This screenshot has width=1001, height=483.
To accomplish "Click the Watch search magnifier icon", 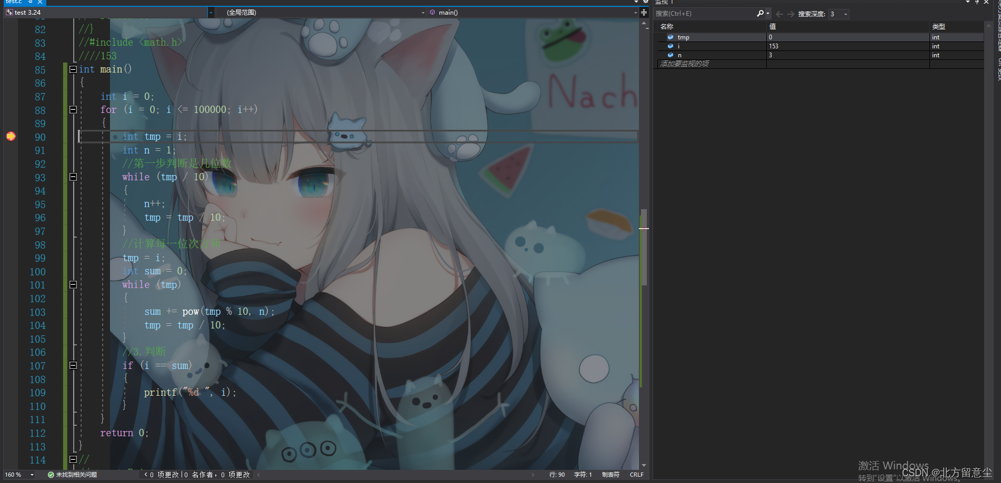I will pos(759,14).
